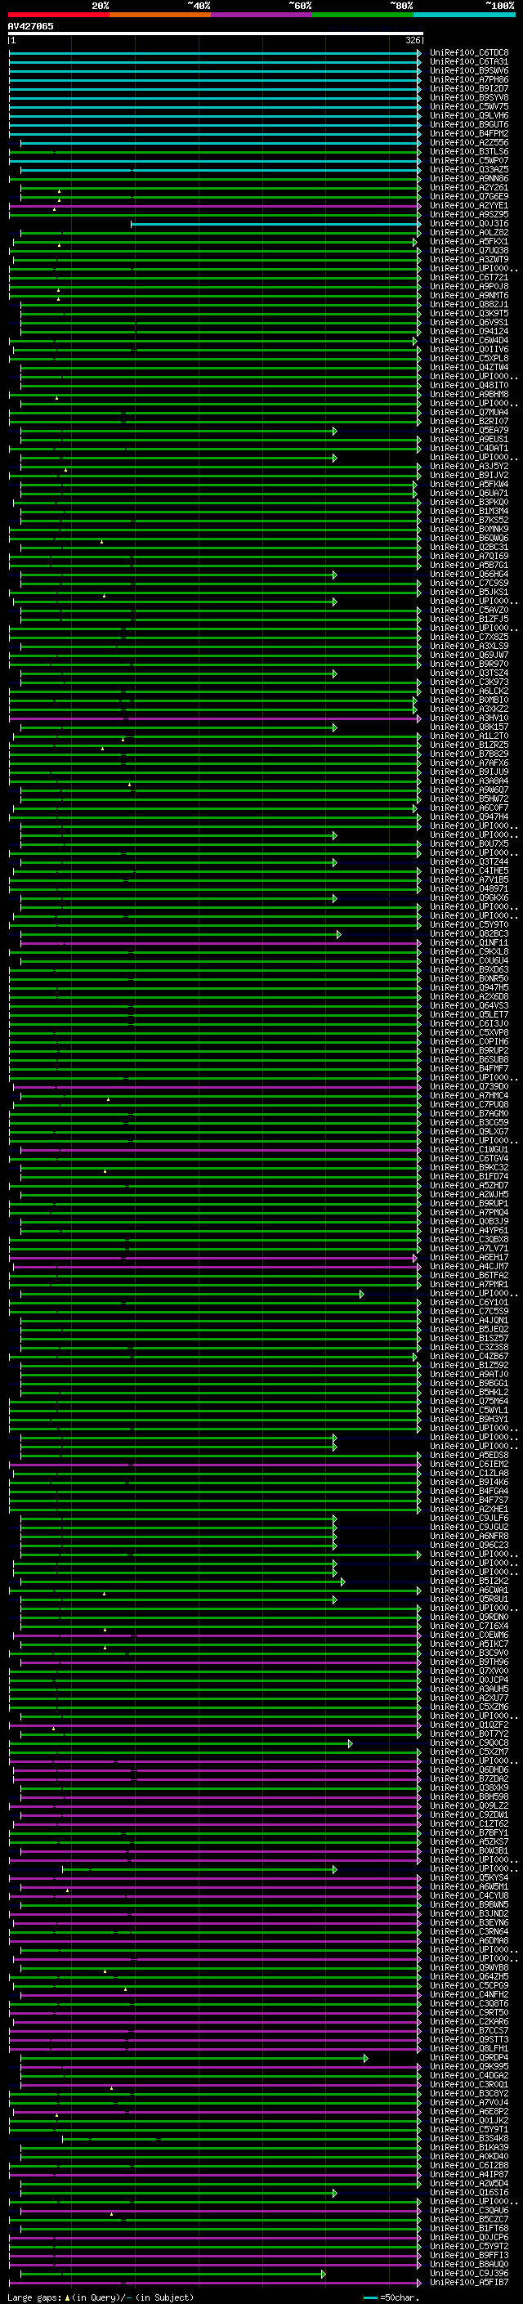
Task: Select the cyan ~100% identity legend segment
Action: coord(465,15)
